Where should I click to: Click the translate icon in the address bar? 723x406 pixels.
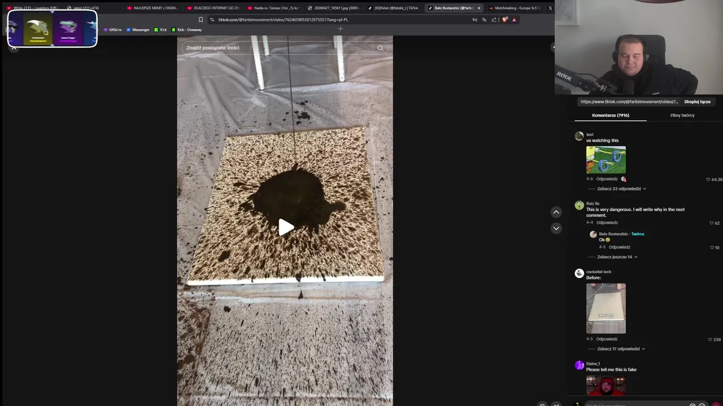484,20
